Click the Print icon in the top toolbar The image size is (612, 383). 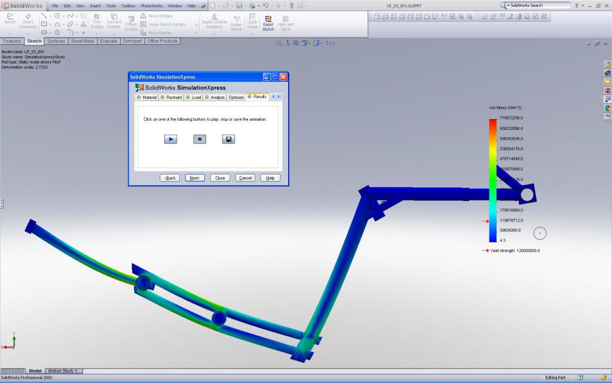pyautogui.click(x=252, y=5)
